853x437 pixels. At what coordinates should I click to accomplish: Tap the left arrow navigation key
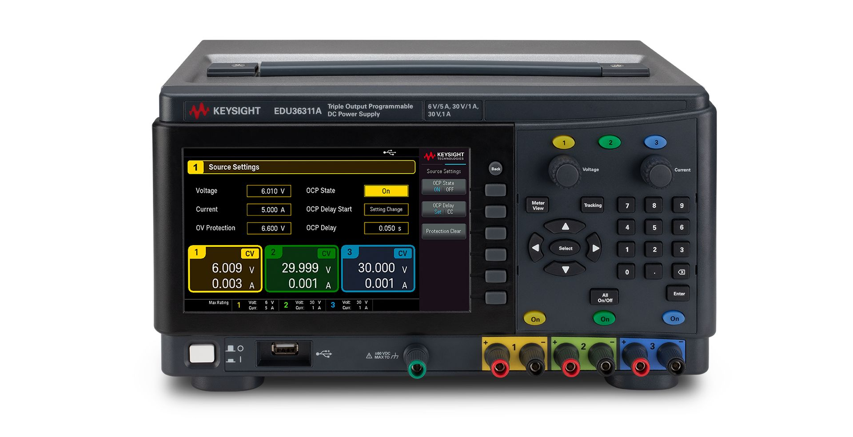[536, 248]
